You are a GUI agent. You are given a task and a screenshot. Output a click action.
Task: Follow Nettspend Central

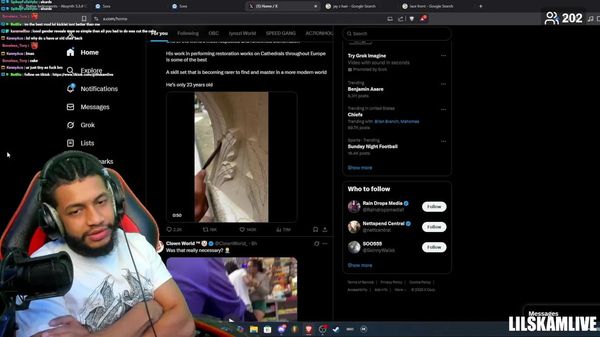(434, 227)
